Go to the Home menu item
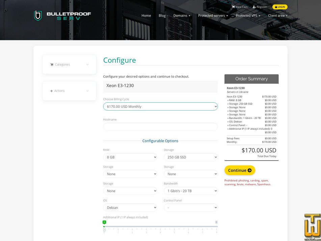321x241 pixels. coord(146,16)
